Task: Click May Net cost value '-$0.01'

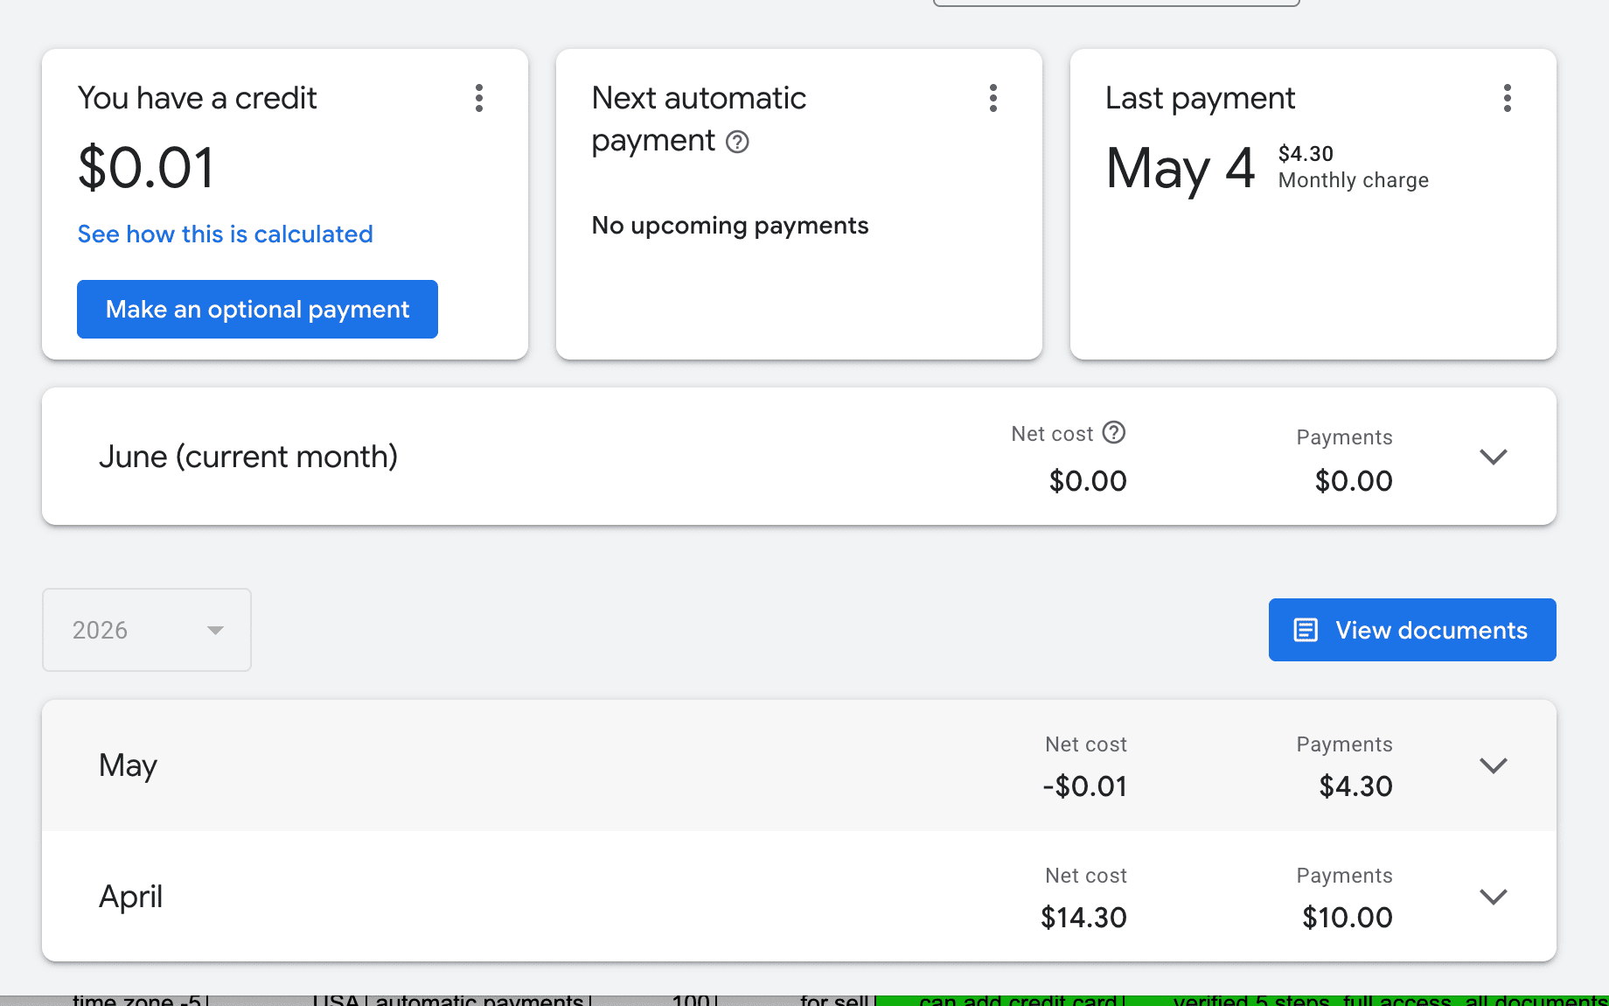Action: tap(1084, 786)
